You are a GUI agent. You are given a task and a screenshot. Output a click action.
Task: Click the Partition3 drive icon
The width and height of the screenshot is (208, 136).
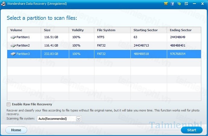(x=13, y=54)
